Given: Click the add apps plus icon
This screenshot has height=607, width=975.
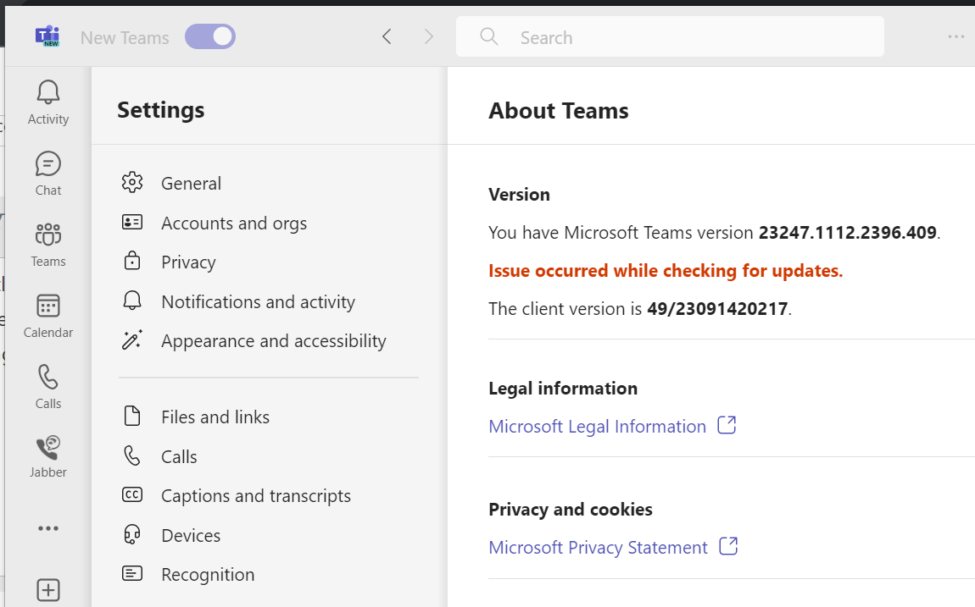Looking at the screenshot, I should 48,590.
